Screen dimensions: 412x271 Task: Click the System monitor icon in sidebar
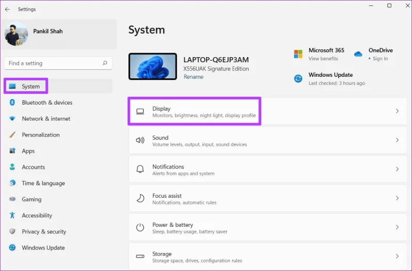[x=12, y=86]
